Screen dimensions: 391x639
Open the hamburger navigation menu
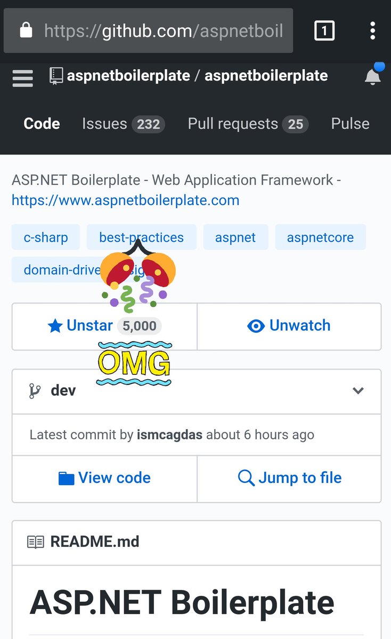pyautogui.click(x=23, y=78)
